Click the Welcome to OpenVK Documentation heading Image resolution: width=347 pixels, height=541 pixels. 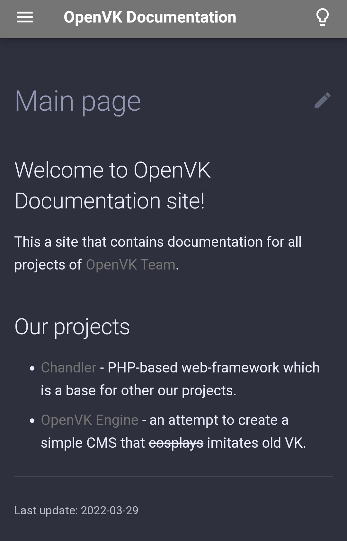112,185
